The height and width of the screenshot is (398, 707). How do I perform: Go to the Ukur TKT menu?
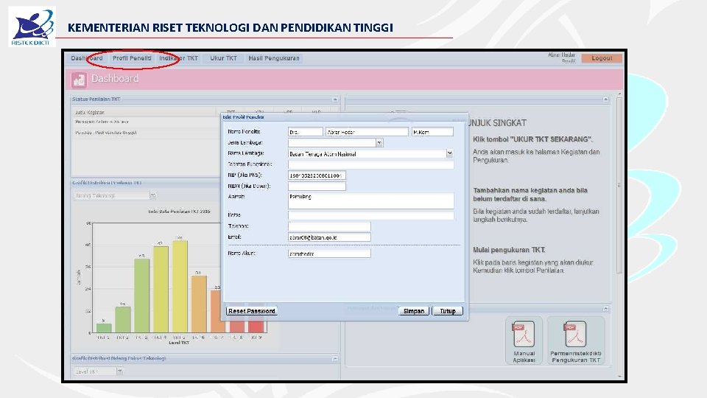pos(224,58)
